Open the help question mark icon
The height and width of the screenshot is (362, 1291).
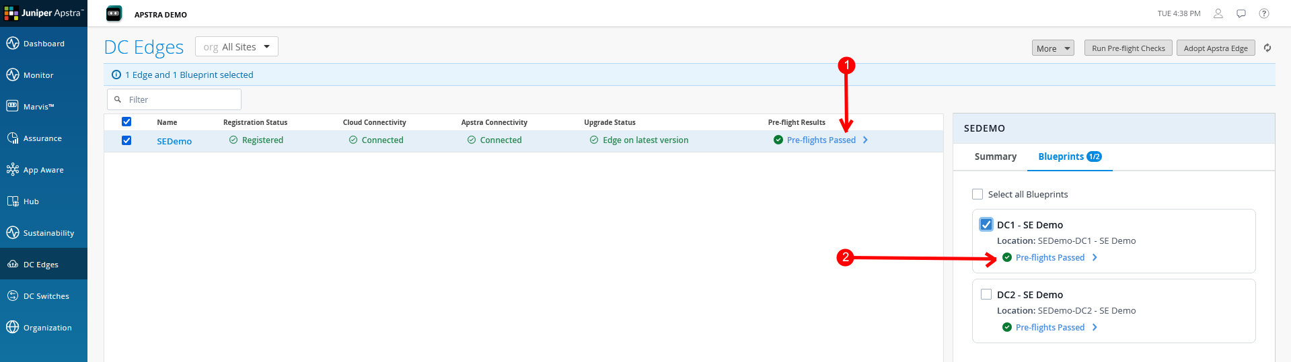point(1264,13)
